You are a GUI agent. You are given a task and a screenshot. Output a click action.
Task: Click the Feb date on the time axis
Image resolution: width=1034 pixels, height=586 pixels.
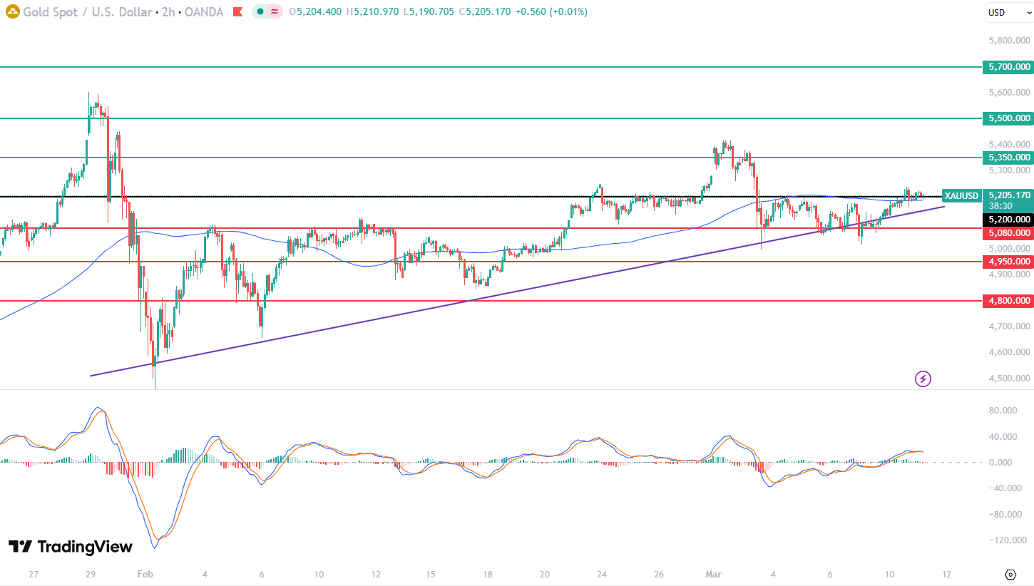coord(145,574)
